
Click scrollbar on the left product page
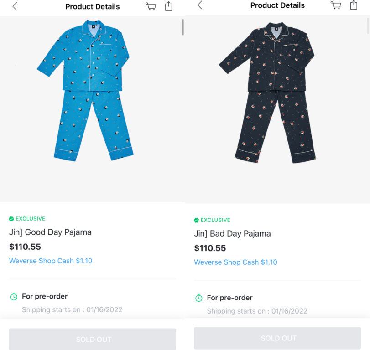[183, 27]
